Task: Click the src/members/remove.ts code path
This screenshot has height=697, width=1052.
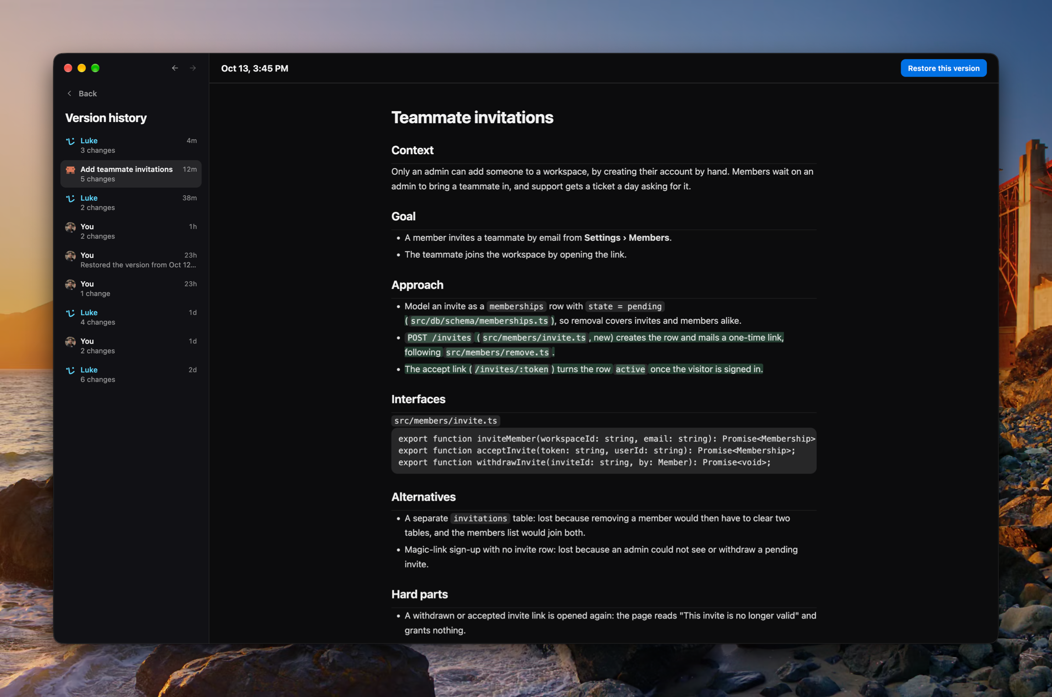Action: [x=497, y=353]
